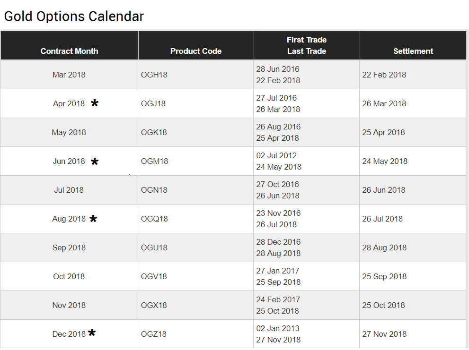Select the 28 Aug 2018 settlement date
Screen dimensions: 469x350
point(384,248)
